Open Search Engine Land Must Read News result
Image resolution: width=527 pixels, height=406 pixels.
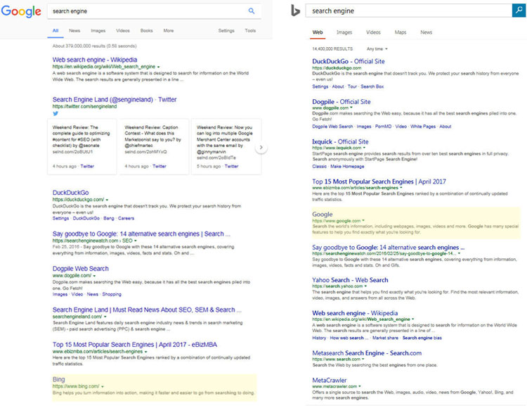147,310
